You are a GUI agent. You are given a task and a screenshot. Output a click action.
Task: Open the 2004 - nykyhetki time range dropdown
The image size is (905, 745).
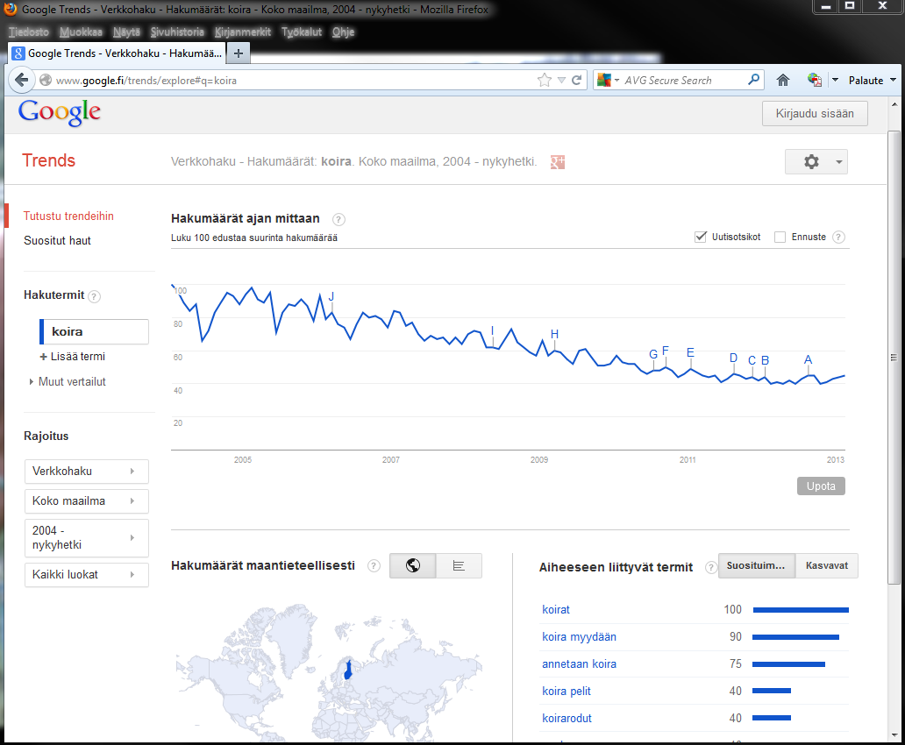(x=87, y=538)
